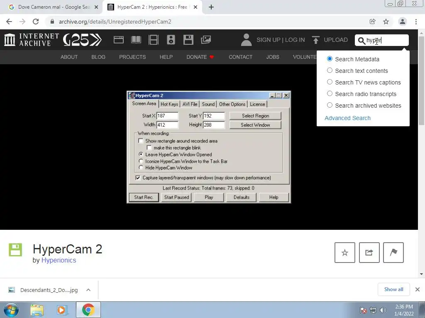
Task: Expand options for Descendants_2 download
Action: [x=88, y=290]
